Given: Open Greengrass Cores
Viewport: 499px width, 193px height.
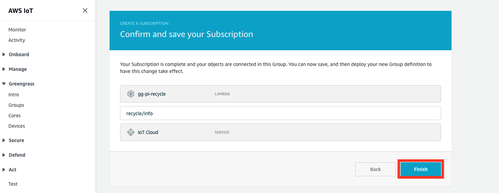Looking at the screenshot, I should coord(15,116).
